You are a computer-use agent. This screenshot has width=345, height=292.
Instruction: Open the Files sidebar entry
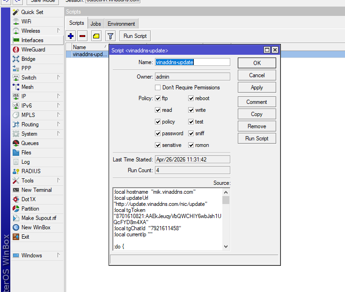[26, 153]
